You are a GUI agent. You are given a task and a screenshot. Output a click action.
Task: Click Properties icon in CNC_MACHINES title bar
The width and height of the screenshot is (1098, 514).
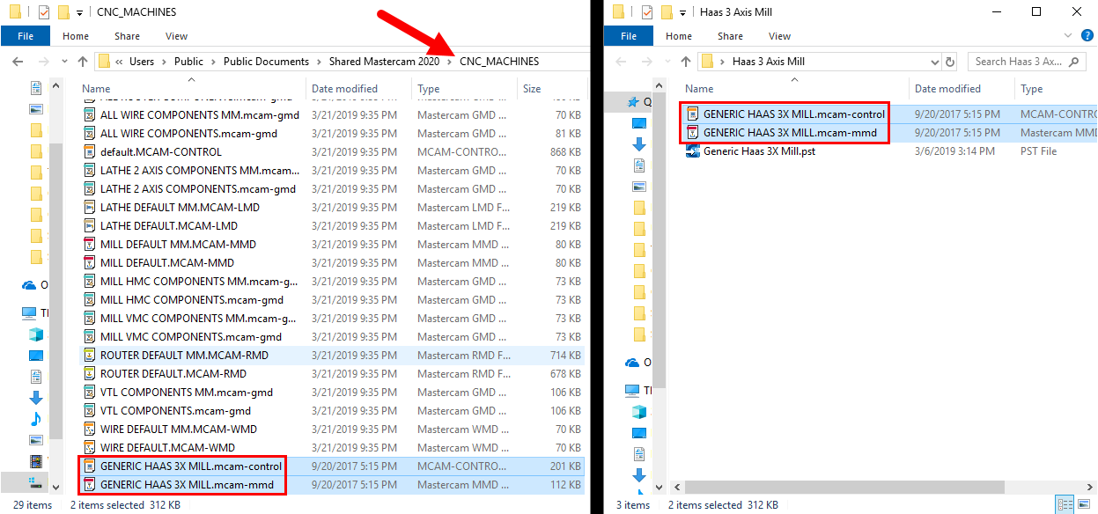tap(45, 12)
